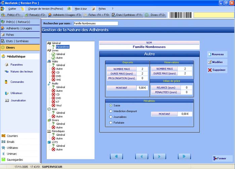Click the Natures des lecteurs icon

pyautogui.click(x=7, y=72)
